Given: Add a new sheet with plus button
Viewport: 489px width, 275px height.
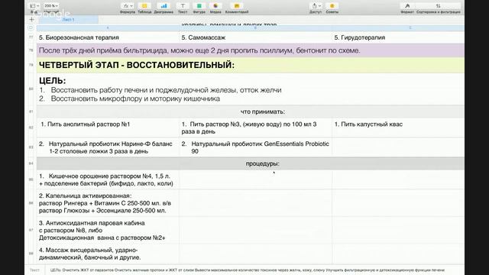Looking at the screenshot, I should 31,19.
